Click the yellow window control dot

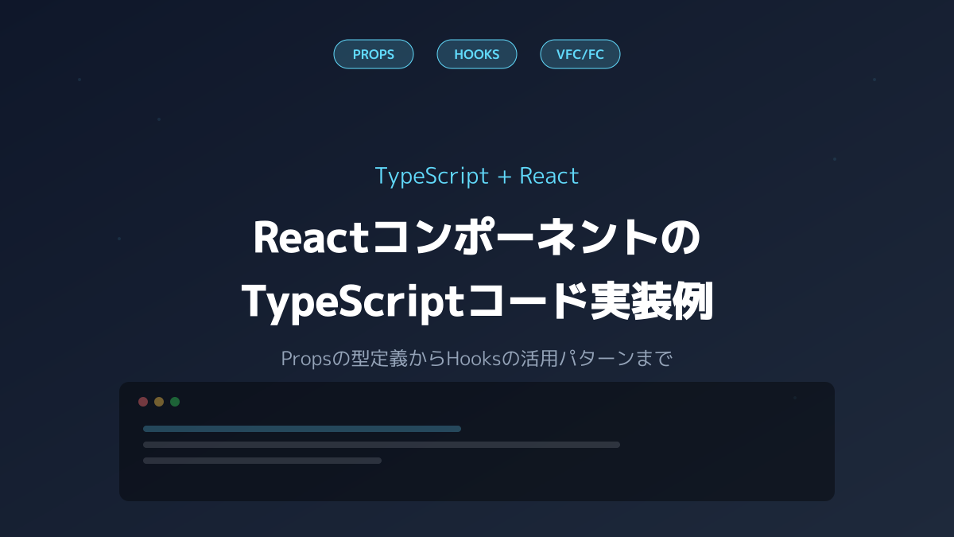click(x=159, y=402)
